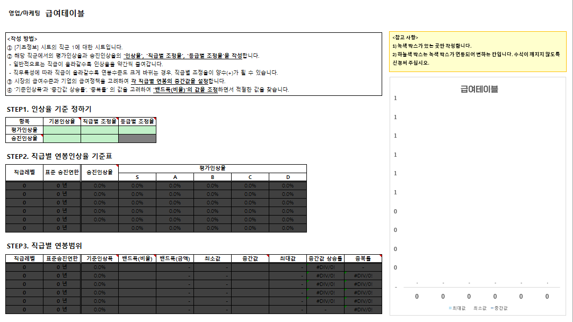This screenshot has width=573, height=322.
Task: Select the S grade column header
Action: pyautogui.click(x=137, y=177)
